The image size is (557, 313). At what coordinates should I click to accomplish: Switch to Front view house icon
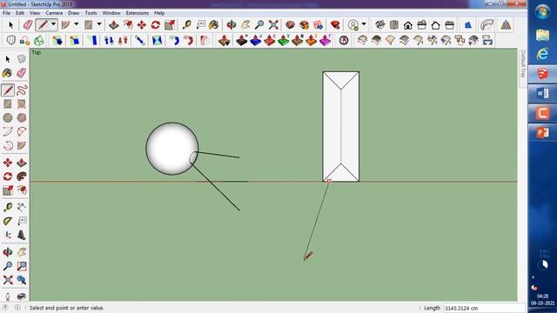pyautogui.click(x=408, y=25)
